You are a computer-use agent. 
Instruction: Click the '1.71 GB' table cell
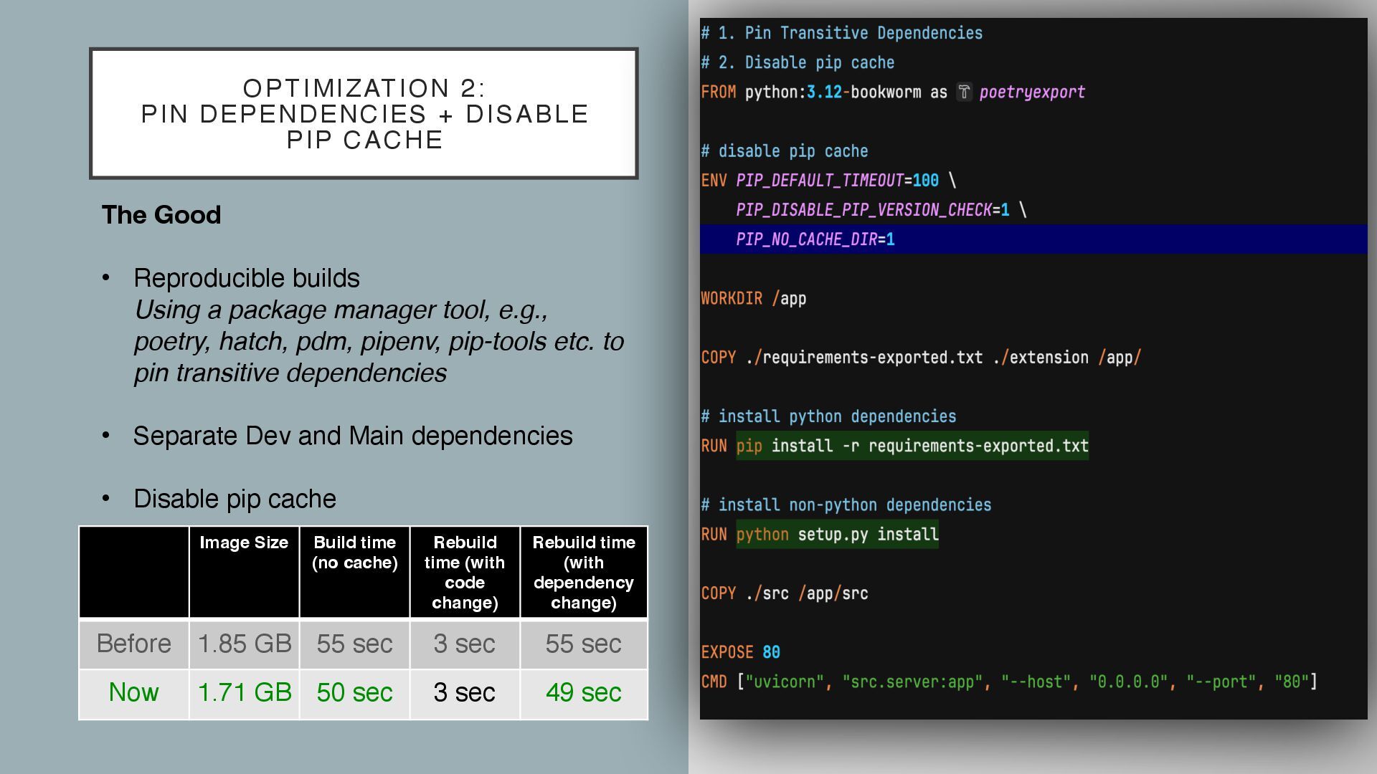click(245, 692)
